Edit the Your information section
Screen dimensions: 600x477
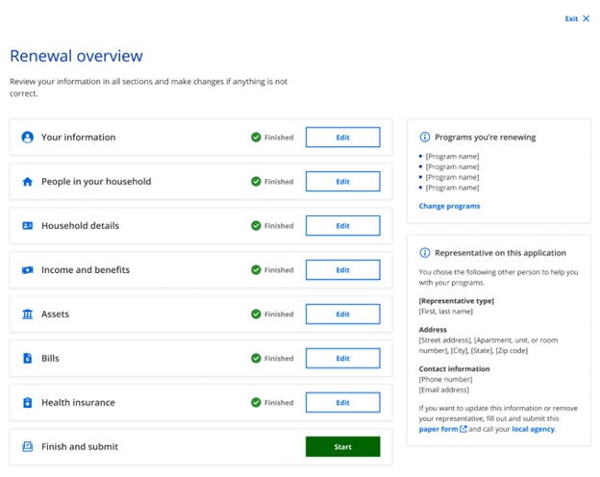(x=342, y=138)
